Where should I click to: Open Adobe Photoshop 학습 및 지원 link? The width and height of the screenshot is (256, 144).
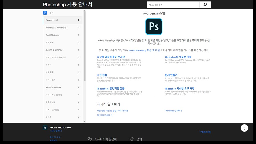tap(144, 50)
